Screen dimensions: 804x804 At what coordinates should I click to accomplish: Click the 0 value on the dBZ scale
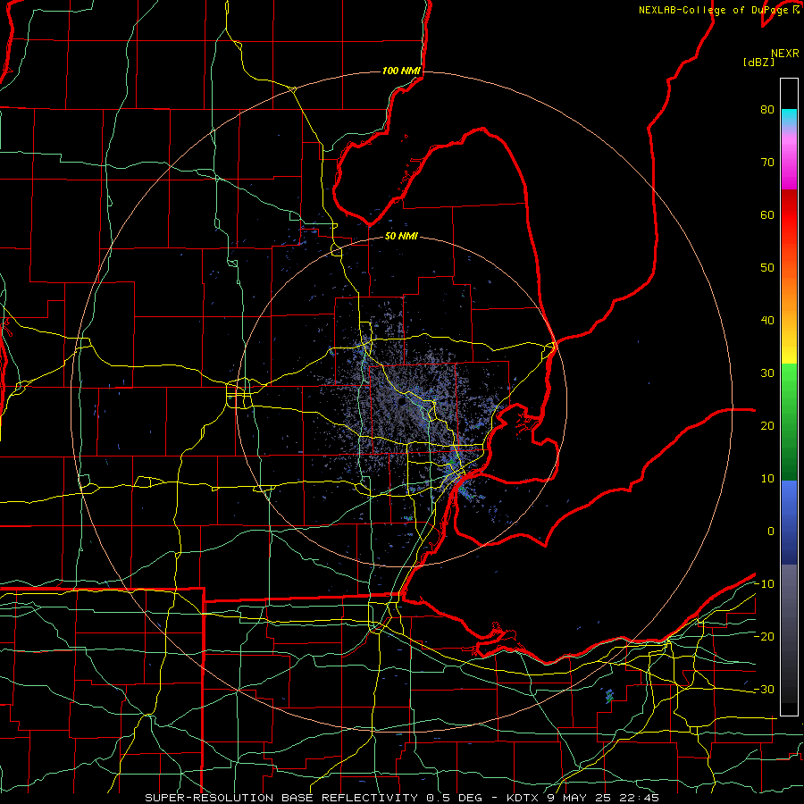coord(771,532)
